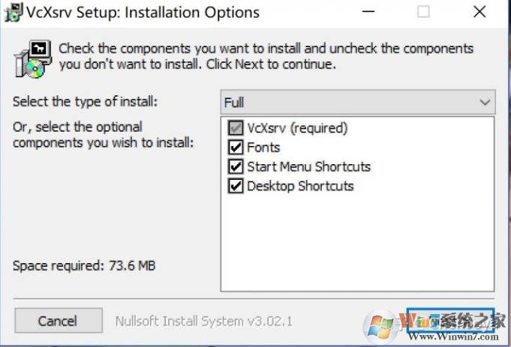Click the VcXsrv Setup title bar icon
This screenshot has width=511, height=347.
pos(12,13)
